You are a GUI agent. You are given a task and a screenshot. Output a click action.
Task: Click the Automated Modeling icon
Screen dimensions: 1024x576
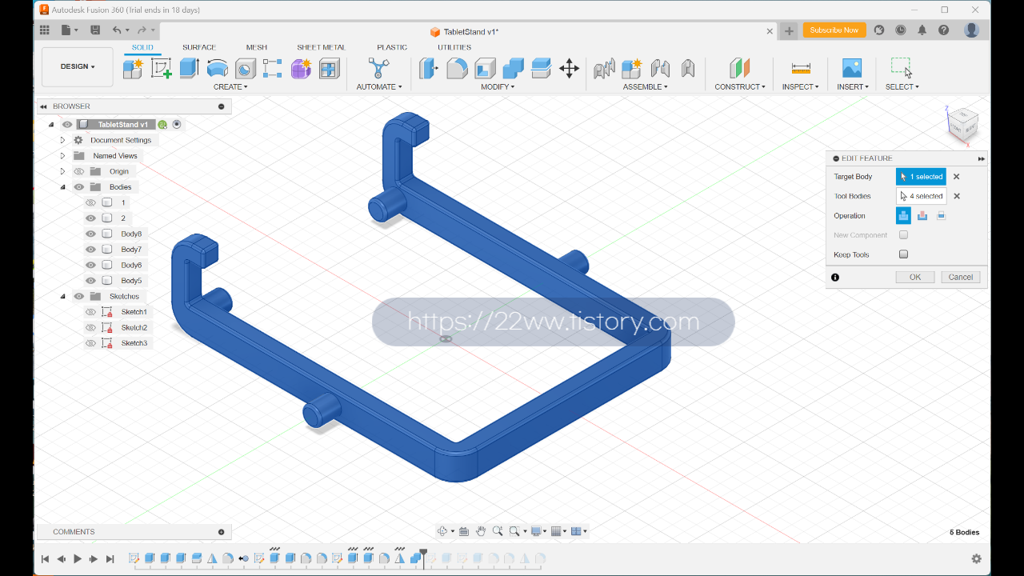click(x=378, y=68)
